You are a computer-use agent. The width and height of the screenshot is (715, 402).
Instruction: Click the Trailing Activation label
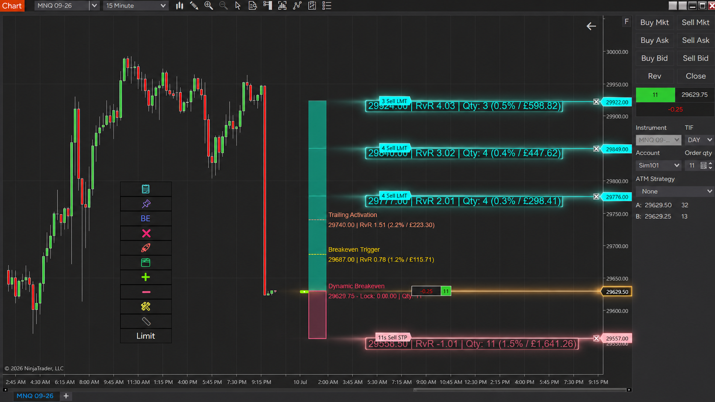pyautogui.click(x=353, y=215)
